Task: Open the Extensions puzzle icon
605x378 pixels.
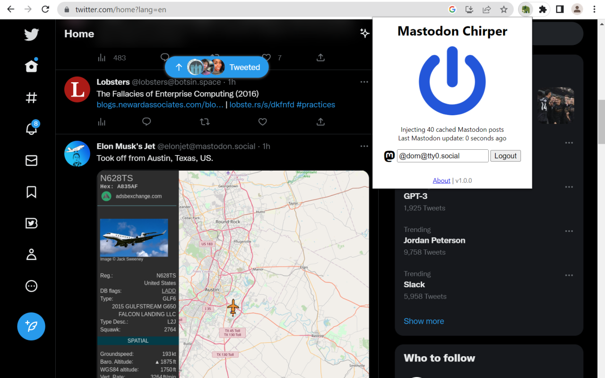Action: pyautogui.click(x=543, y=9)
